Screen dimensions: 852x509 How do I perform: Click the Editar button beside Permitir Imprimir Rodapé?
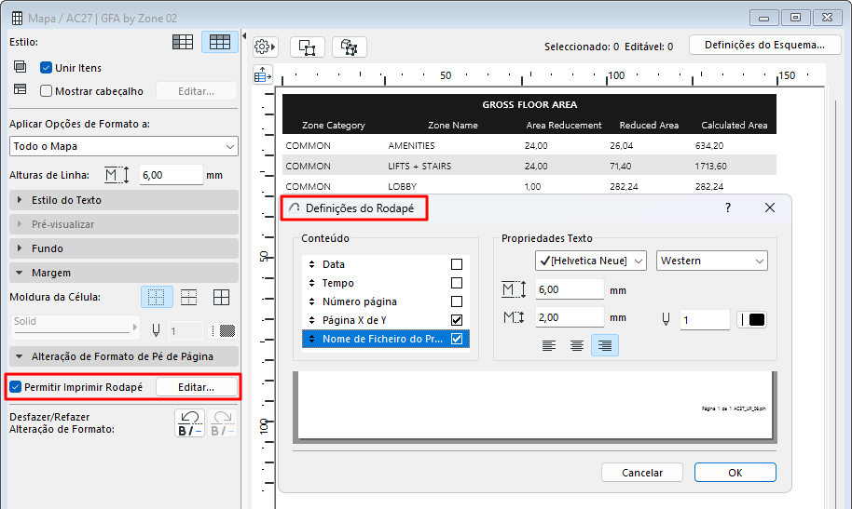point(196,387)
